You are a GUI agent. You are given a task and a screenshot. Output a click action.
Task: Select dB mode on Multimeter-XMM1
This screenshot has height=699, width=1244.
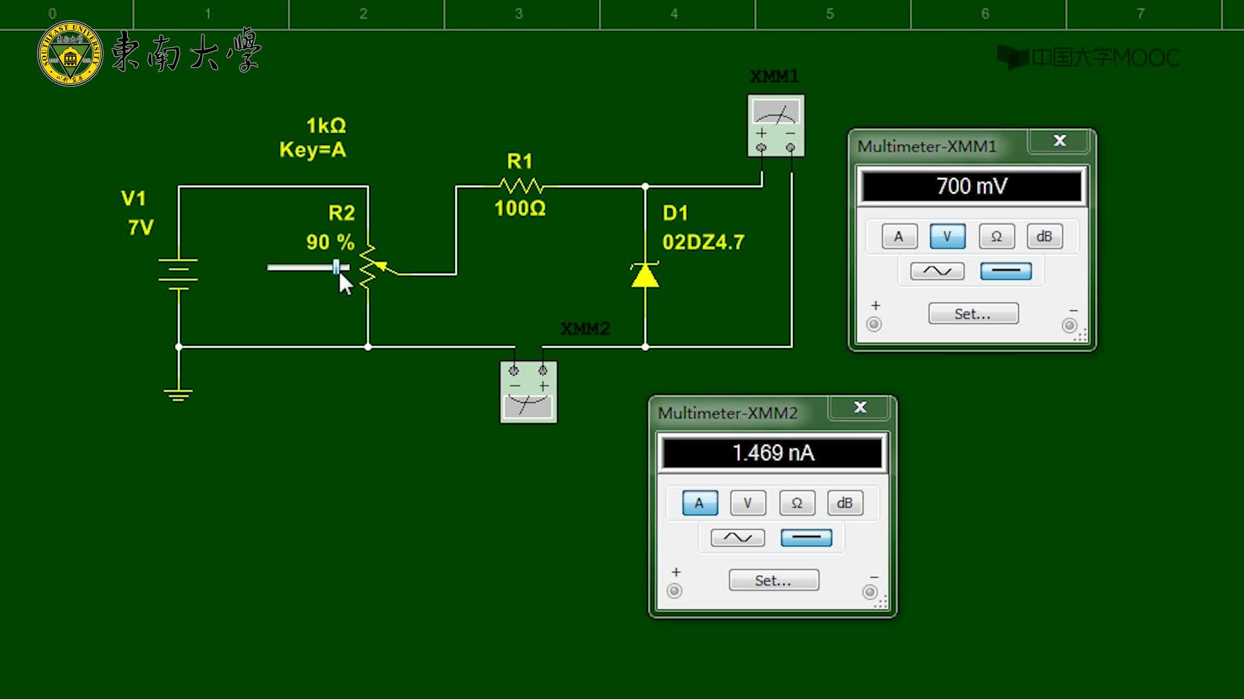pyautogui.click(x=1044, y=236)
